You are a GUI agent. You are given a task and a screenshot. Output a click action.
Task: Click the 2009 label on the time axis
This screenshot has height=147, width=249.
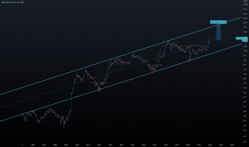66,145
